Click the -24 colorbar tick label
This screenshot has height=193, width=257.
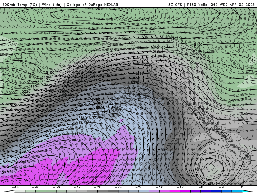click(118, 187)
